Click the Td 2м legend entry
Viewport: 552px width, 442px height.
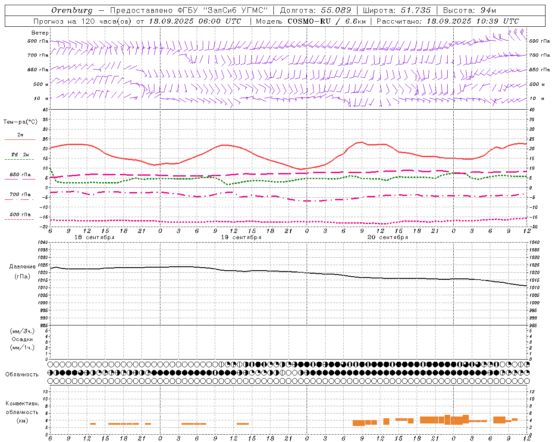click(x=20, y=155)
